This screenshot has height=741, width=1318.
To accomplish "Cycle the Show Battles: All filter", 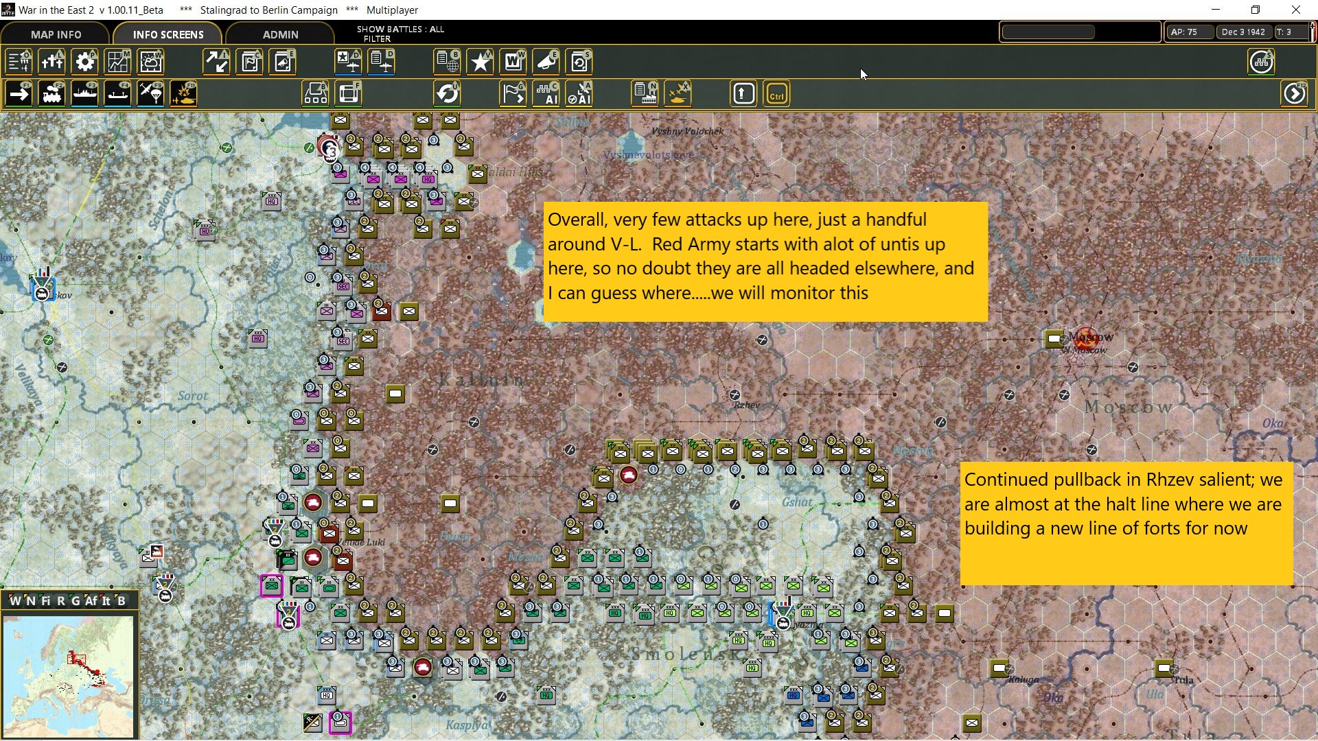I will pyautogui.click(x=400, y=34).
